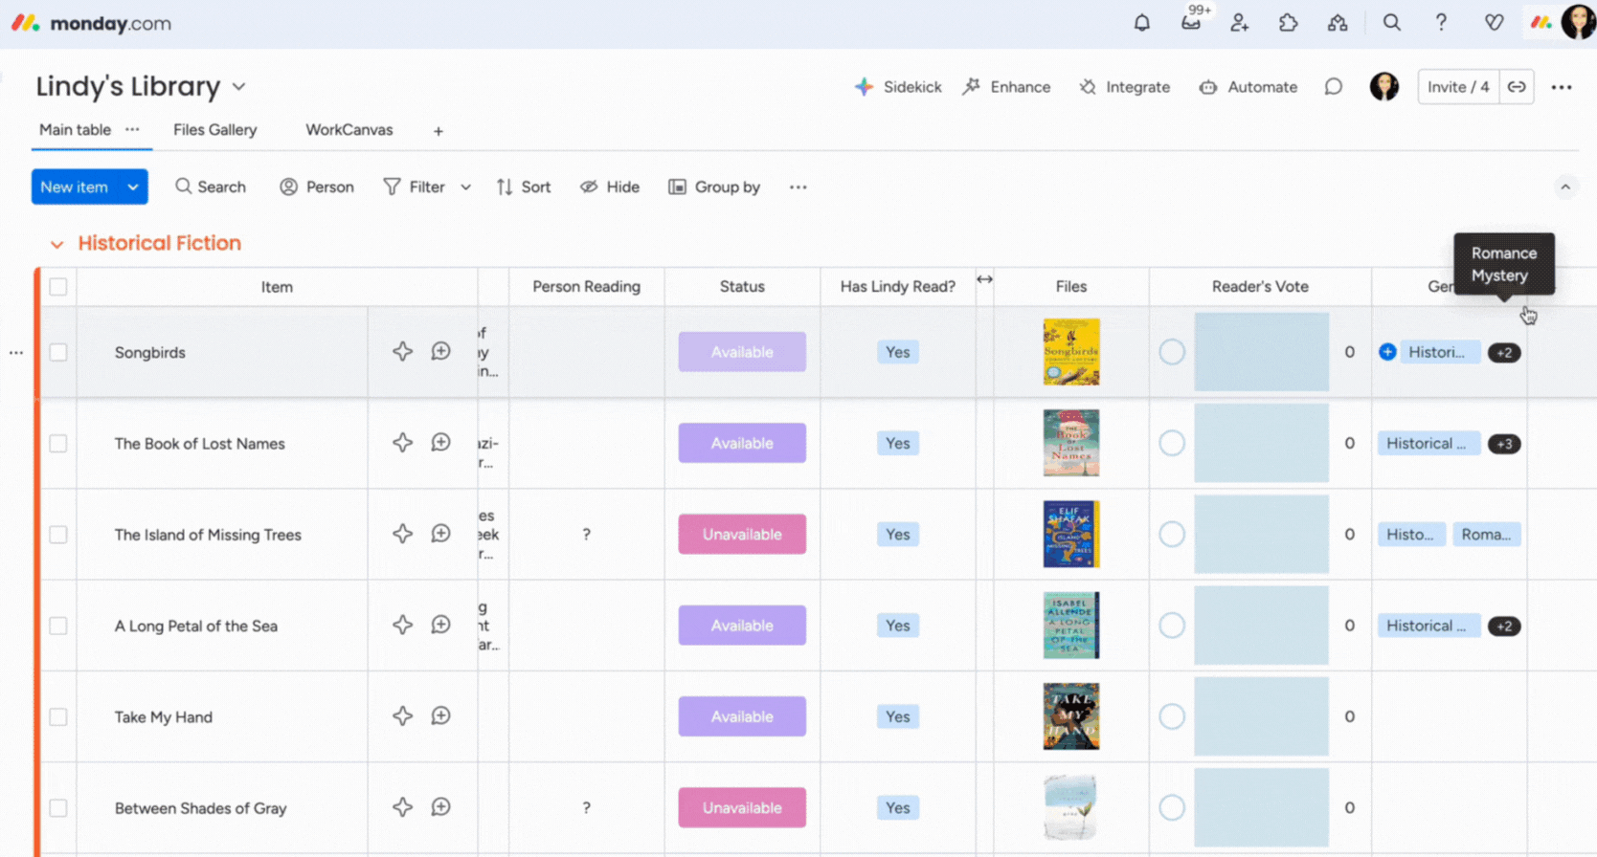Select the vote circle for Between Shades of Gray
The width and height of the screenshot is (1597, 857).
1171,808
